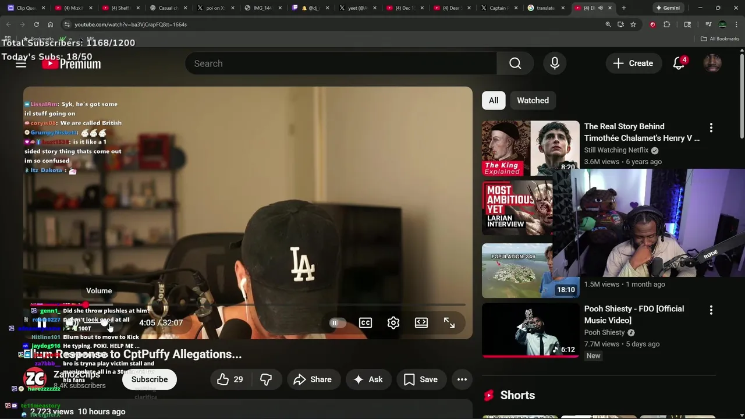Click the install app icon in address bar

(620, 24)
